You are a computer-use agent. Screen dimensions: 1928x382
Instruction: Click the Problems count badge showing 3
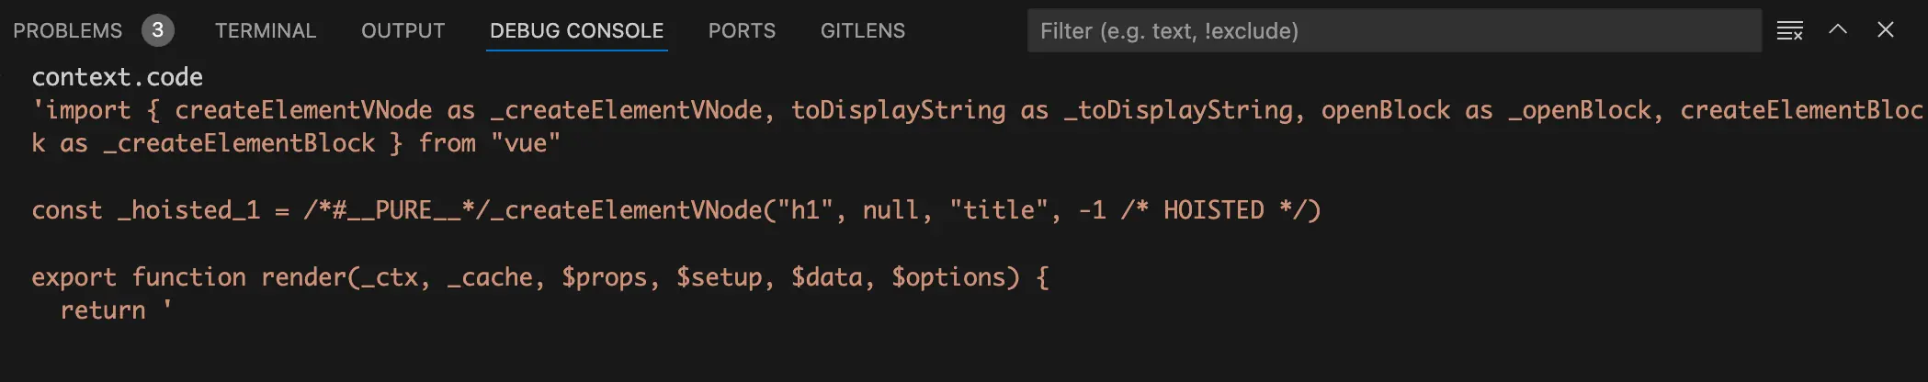pyautogui.click(x=157, y=30)
